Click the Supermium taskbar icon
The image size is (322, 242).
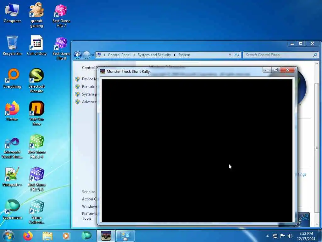tap(86, 236)
